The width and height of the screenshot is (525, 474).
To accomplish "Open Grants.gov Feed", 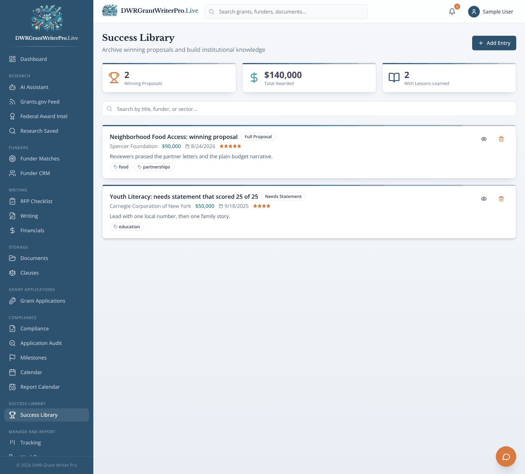I will point(47,102).
